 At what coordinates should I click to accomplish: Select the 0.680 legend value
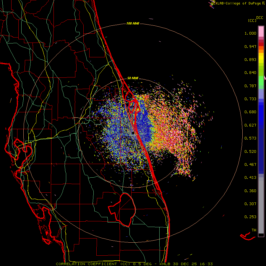point(250,112)
